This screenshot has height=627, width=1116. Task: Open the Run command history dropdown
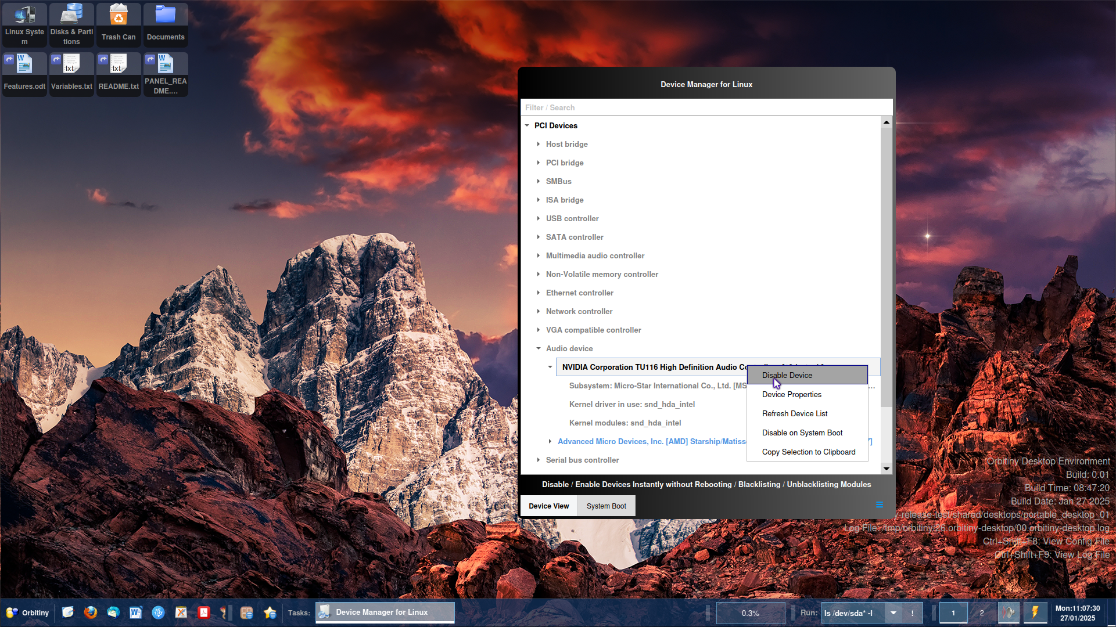point(893,612)
